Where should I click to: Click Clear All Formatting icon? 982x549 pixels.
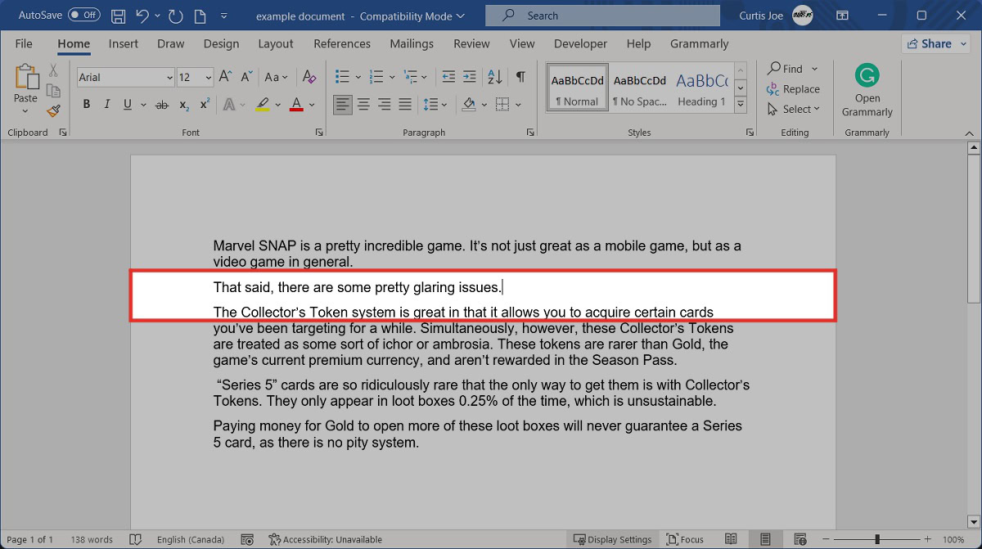pos(309,77)
